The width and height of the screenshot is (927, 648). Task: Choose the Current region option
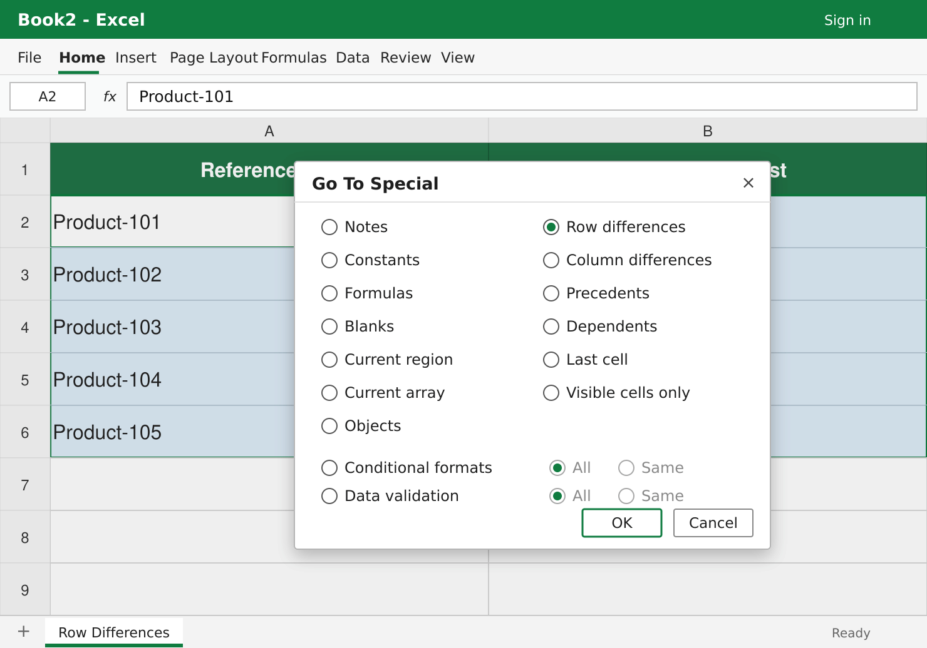[x=387, y=360]
